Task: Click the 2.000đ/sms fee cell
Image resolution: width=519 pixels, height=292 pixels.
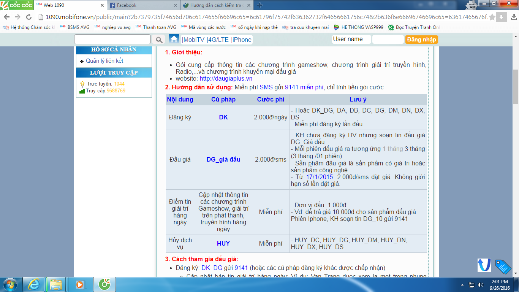Action: click(x=271, y=160)
